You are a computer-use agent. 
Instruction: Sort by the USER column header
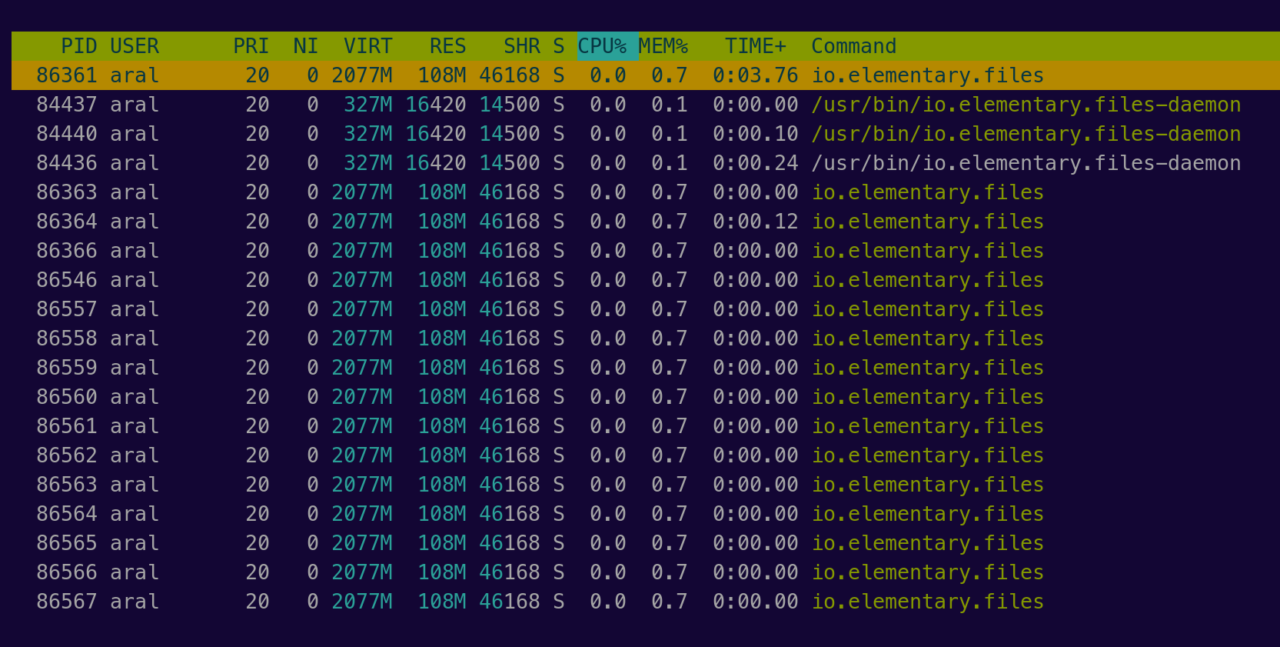click(x=135, y=46)
